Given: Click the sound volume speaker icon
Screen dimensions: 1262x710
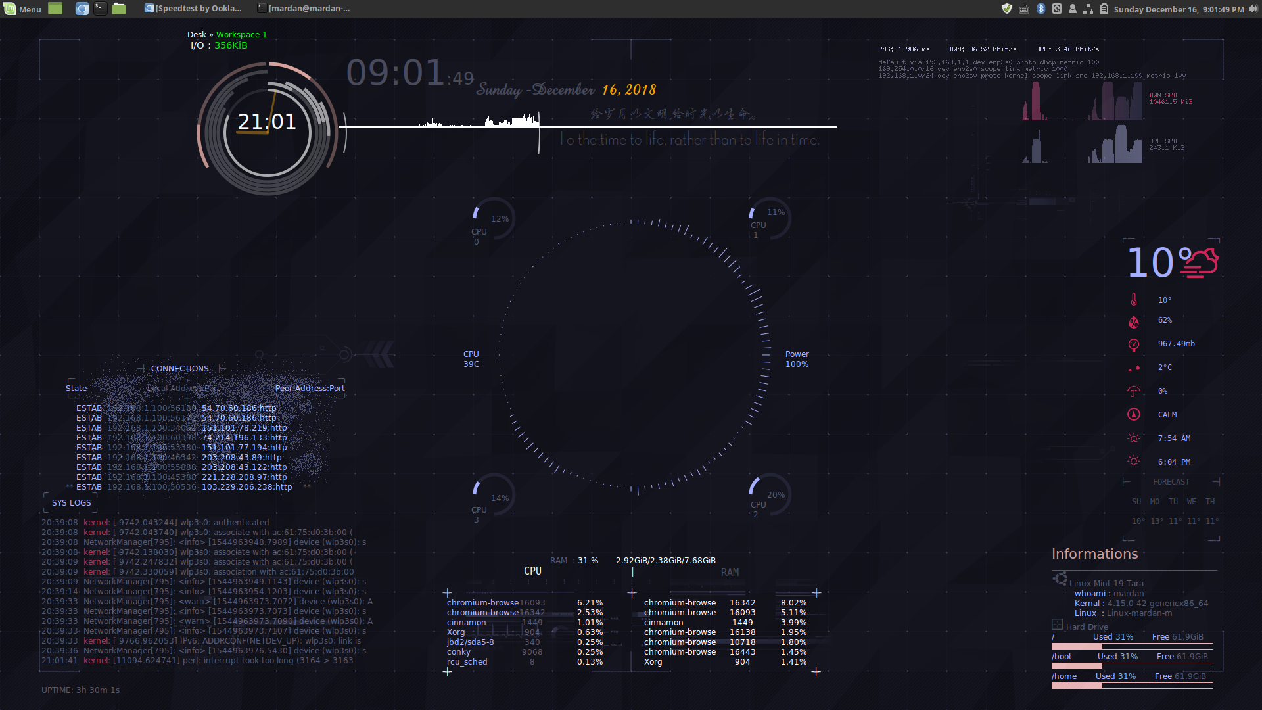Looking at the screenshot, I should point(1253,9).
